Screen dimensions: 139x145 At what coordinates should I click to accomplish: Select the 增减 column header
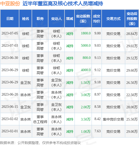pyautogui.click(x=69, y=18)
